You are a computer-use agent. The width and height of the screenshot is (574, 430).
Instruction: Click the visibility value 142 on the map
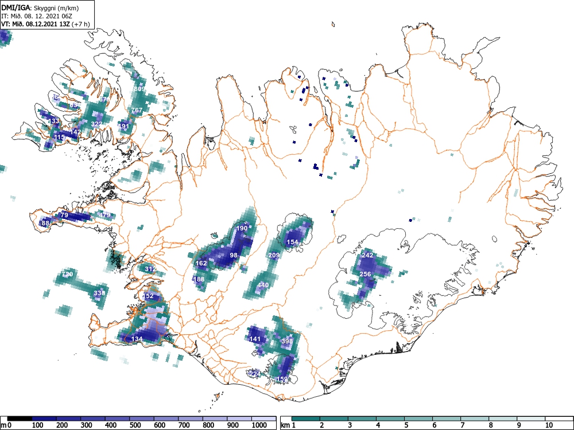(x=75, y=132)
